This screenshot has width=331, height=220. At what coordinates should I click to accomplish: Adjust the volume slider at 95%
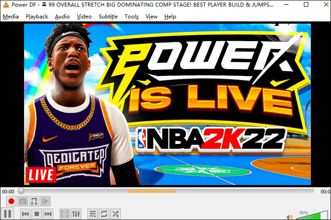coord(311,215)
